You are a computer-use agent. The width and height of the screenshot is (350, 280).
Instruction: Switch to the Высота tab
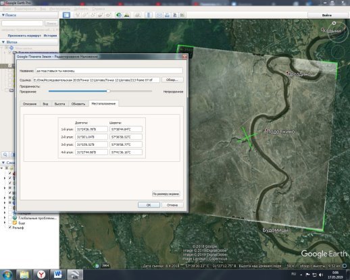click(59, 104)
